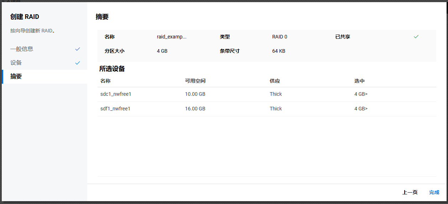Click the green 已共享 checkmark icon
The height and width of the screenshot is (204, 448).
(x=416, y=37)
